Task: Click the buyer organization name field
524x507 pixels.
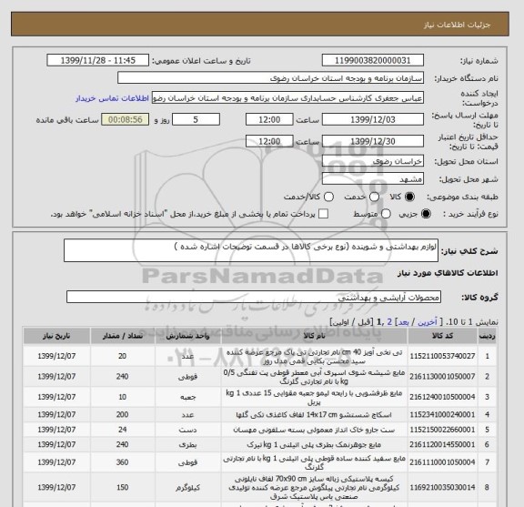Action: (271, 78)
